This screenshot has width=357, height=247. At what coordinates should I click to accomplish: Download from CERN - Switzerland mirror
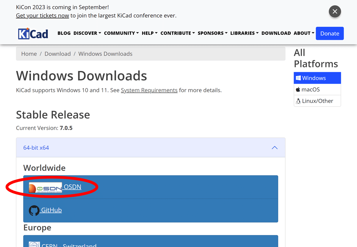pos(69,245)
